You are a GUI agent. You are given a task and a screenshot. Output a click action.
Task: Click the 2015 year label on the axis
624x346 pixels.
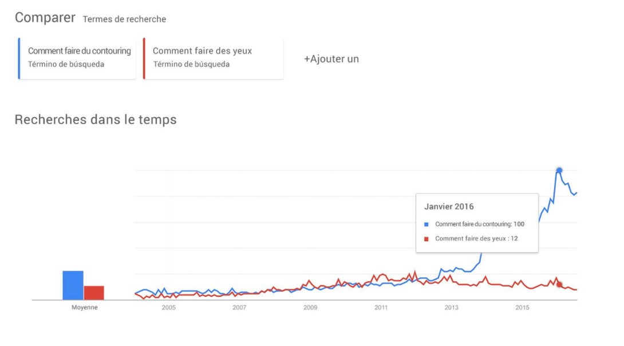coord(522,308)
